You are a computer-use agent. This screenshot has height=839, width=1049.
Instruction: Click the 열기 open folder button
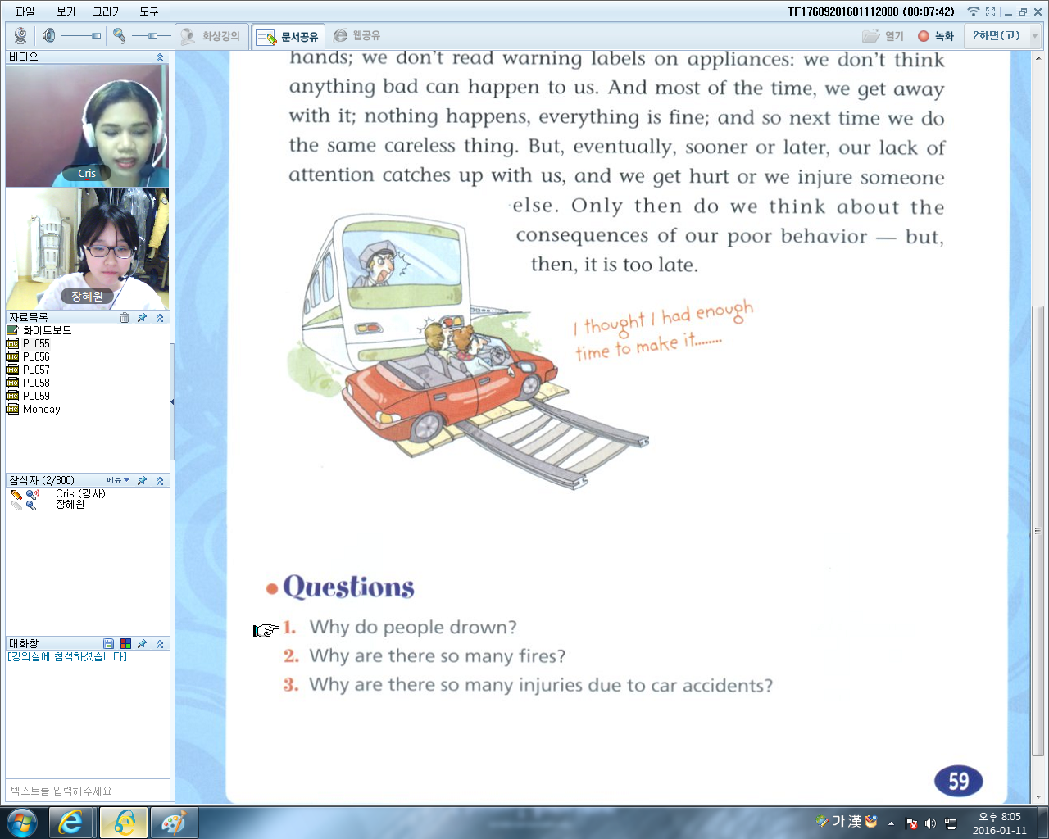pos(883,36)
